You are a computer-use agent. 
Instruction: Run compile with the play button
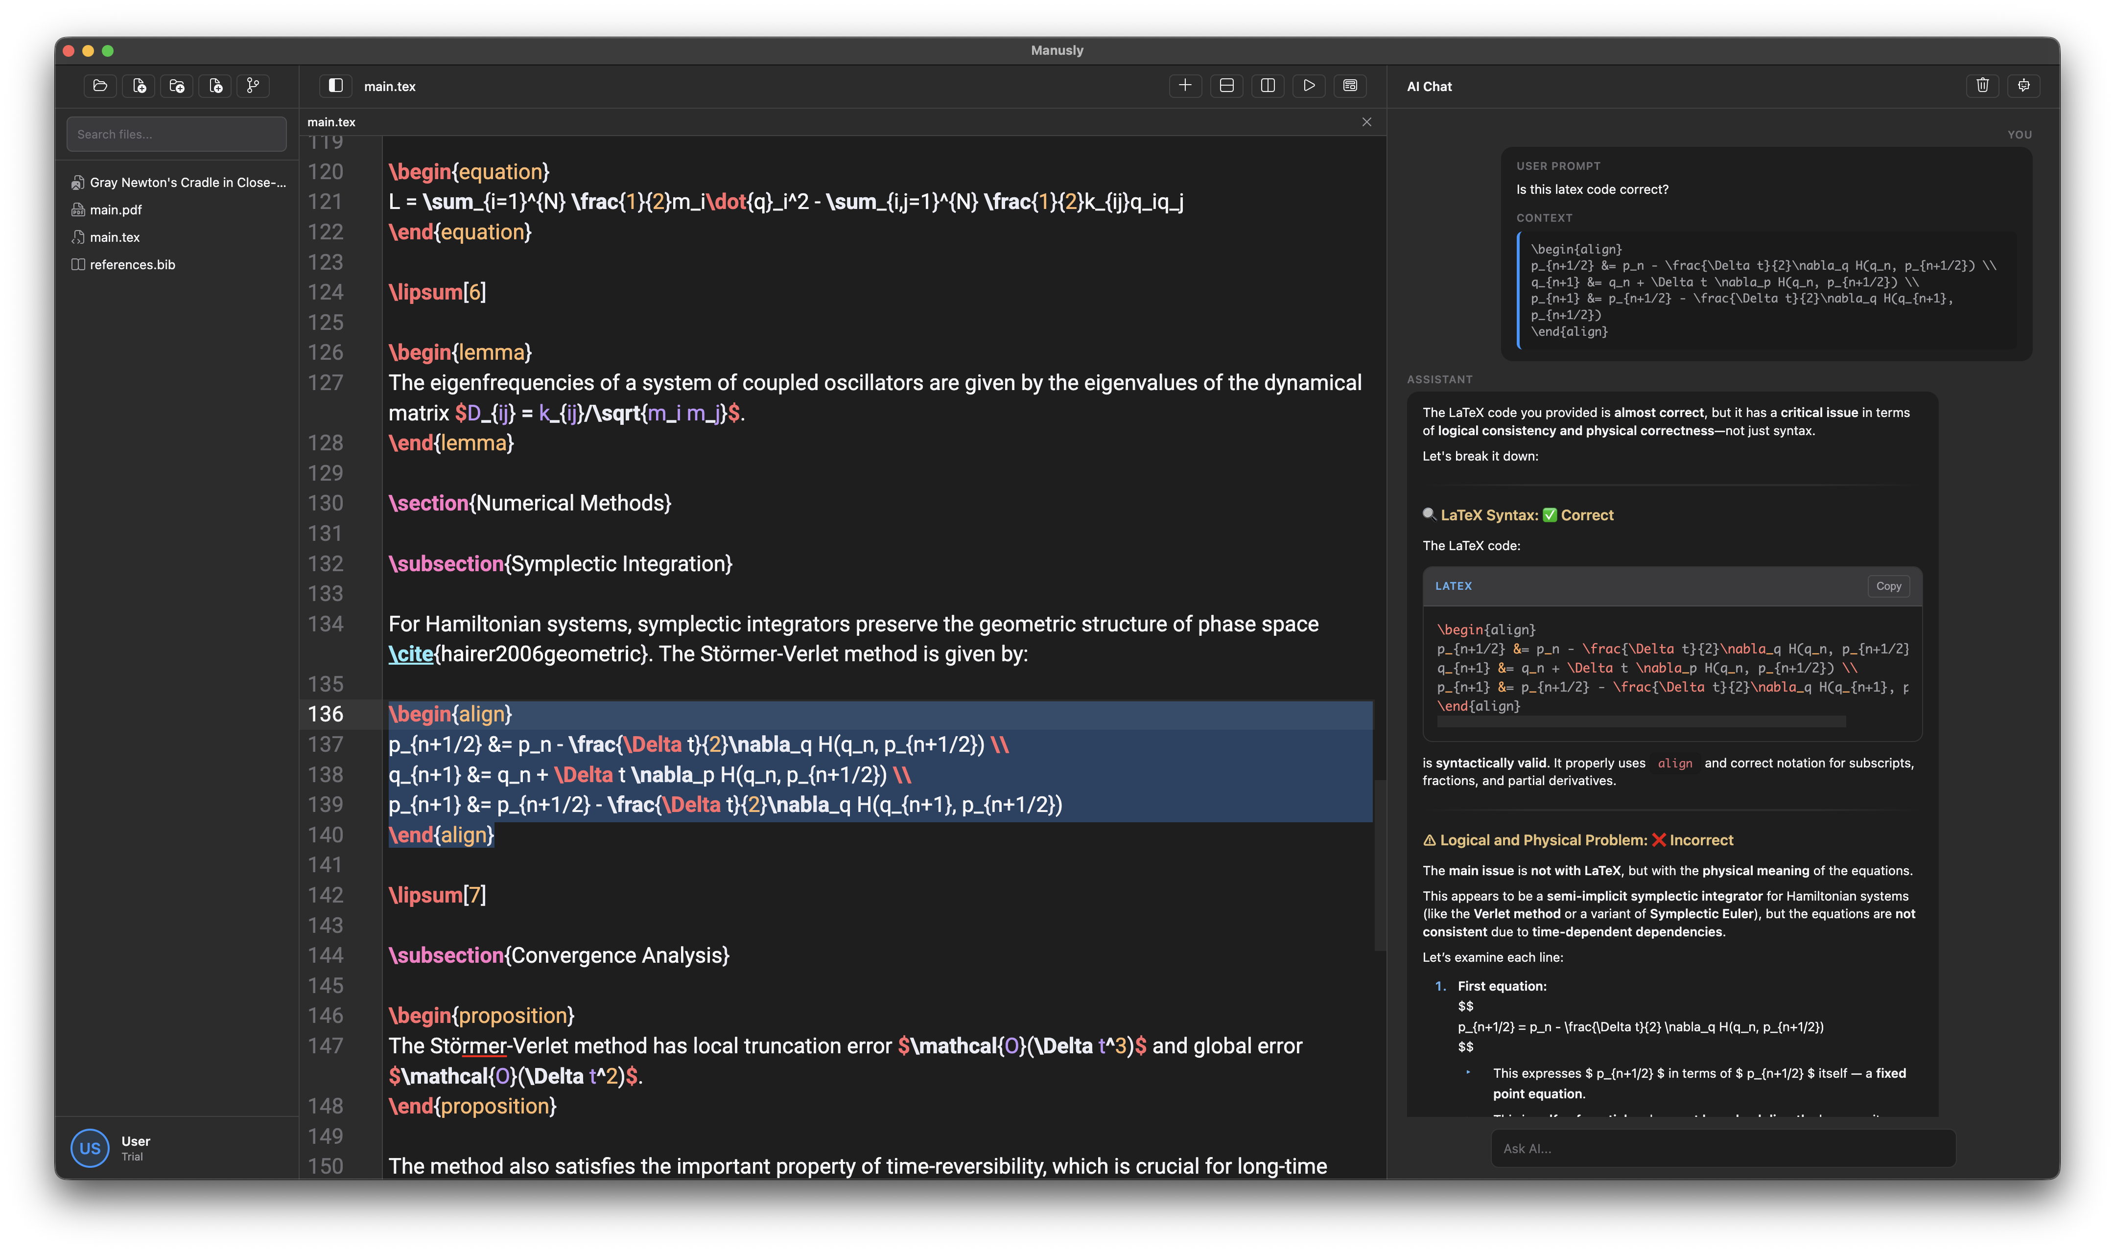tap(1309, 85)
